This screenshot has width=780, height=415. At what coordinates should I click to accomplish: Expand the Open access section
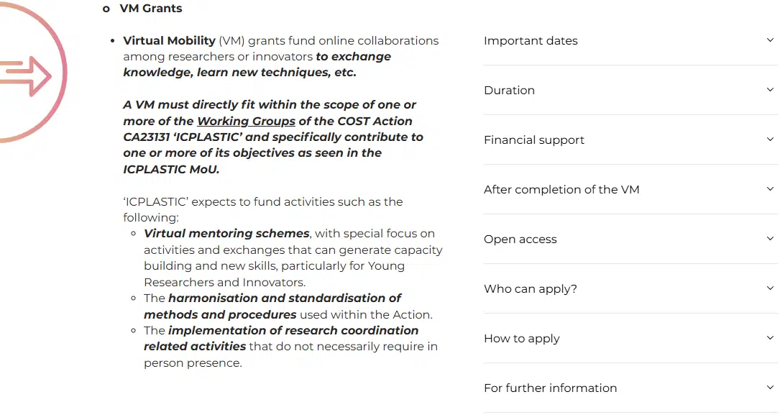click(x=520, y=238)
